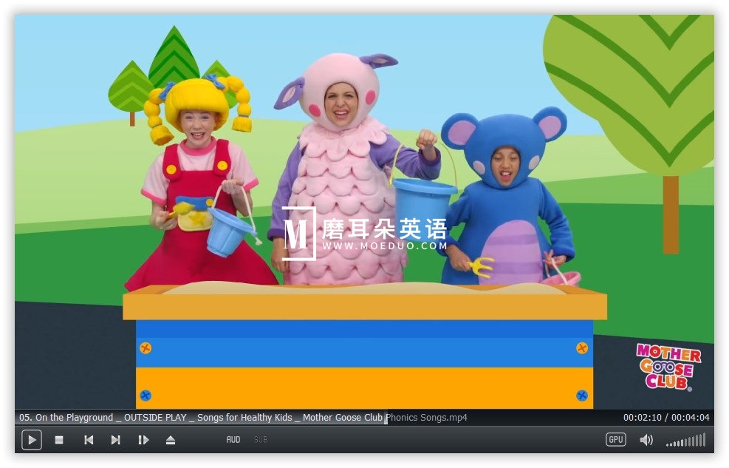729x468 pixels.
Task: Set volume to maximum on the volume bars
Action: (x=703, y=440)
